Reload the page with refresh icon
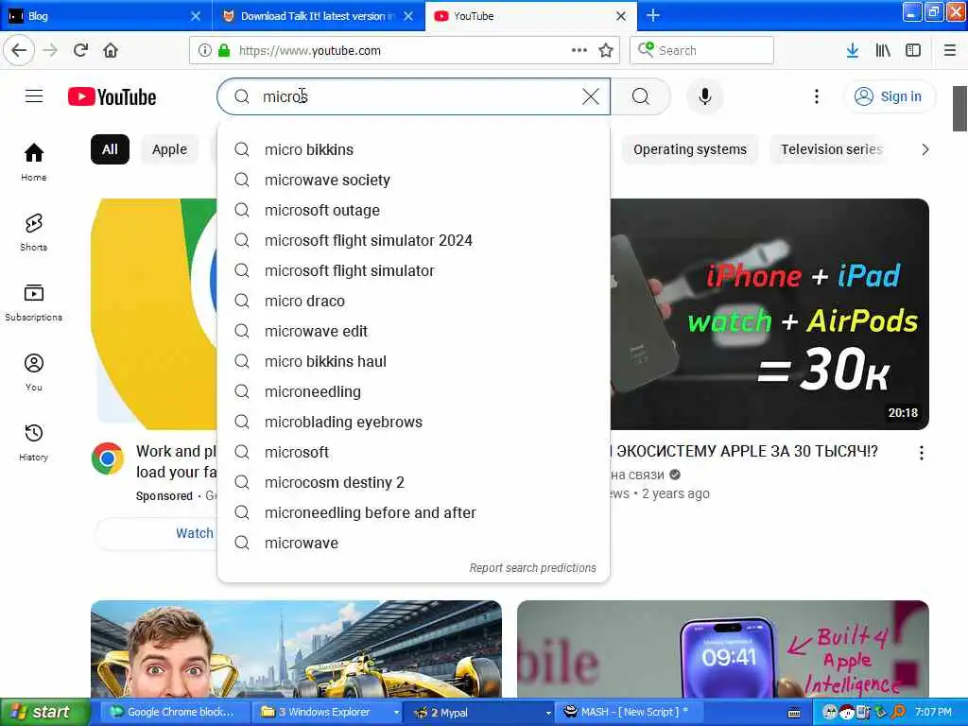Screen dimensions: 968x726 [x=81, y=50]
